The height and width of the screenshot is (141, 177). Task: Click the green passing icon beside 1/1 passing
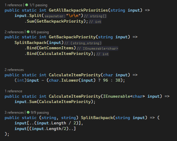pyautogui.click(x=27, y=5)
